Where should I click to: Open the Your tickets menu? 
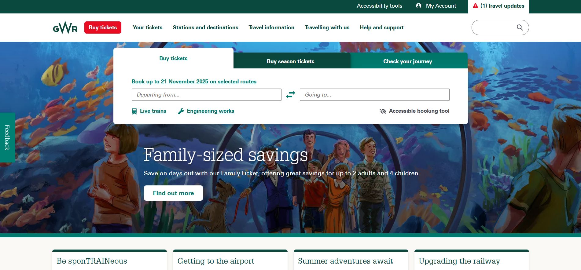148,27
